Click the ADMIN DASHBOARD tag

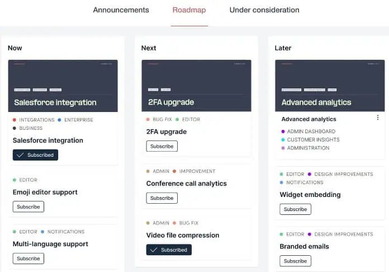(309, 132)
